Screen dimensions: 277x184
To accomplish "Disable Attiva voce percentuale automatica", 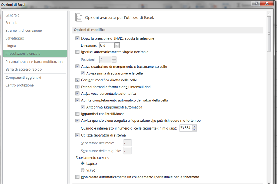I will (x=77, y=93).
